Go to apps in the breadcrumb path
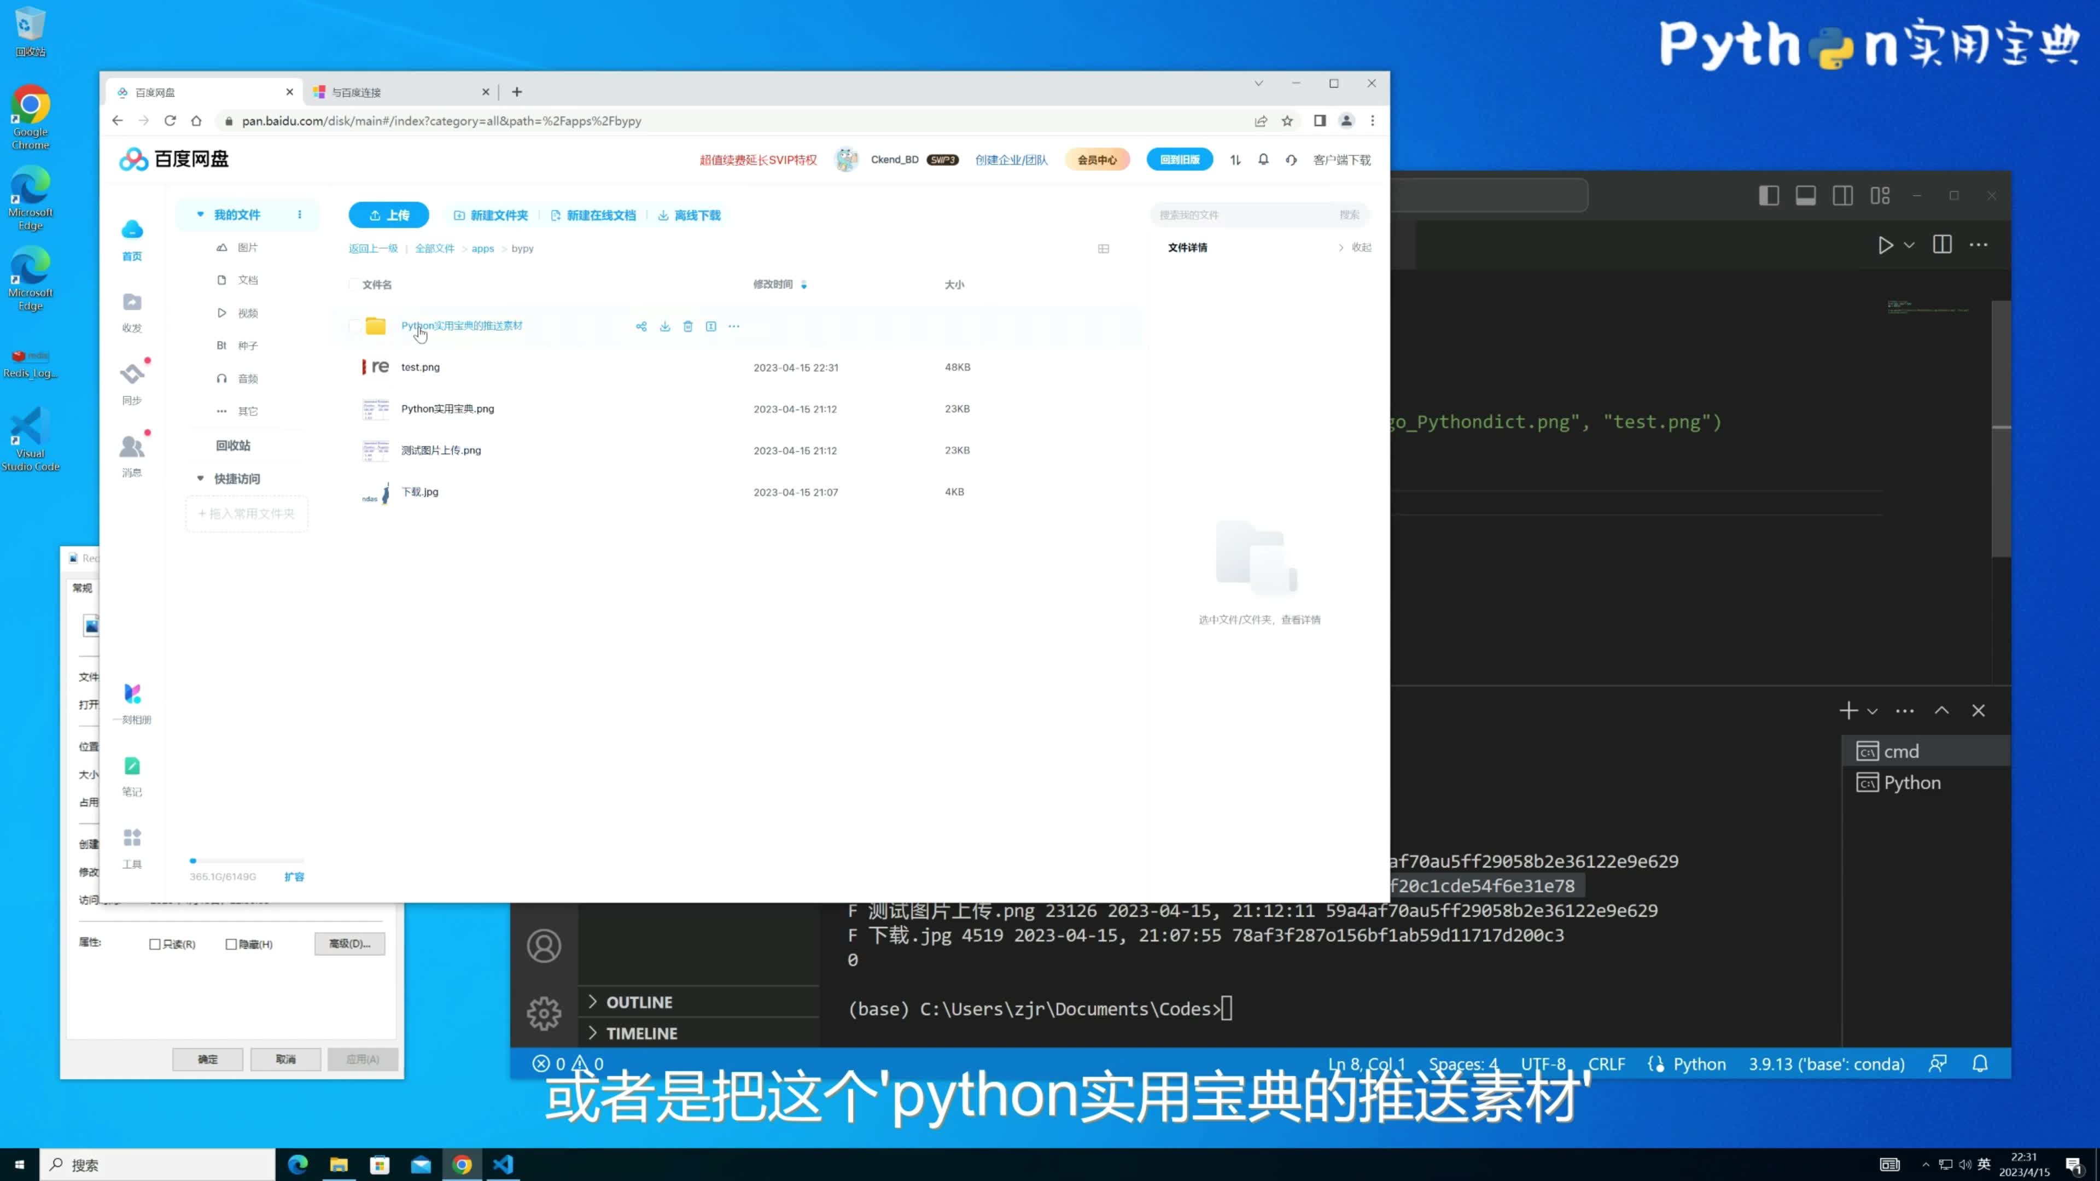 [482, 249]
